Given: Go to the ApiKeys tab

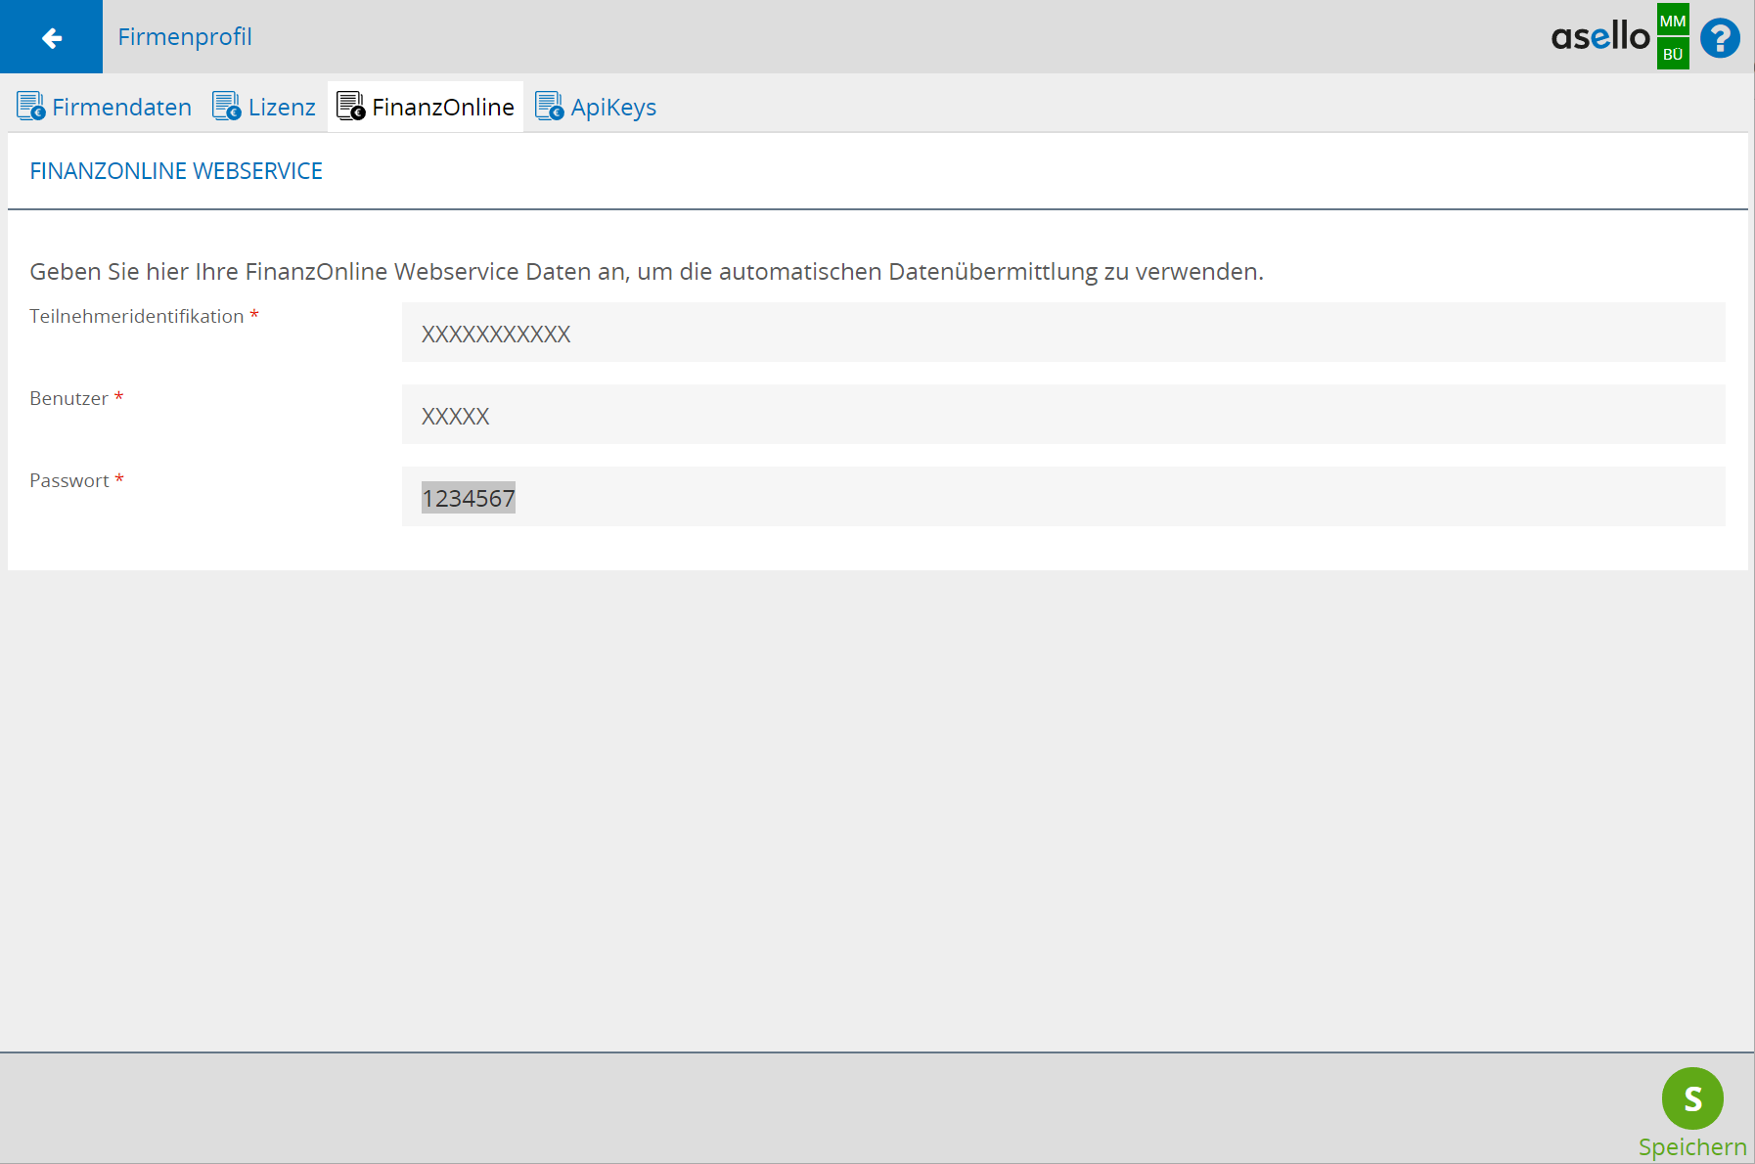Looking at the screenshot, I should (613, 108).
